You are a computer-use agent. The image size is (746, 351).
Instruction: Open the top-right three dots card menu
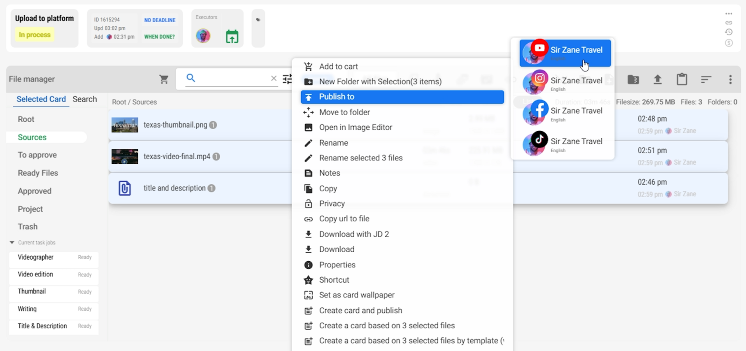(x=729, y=14)
